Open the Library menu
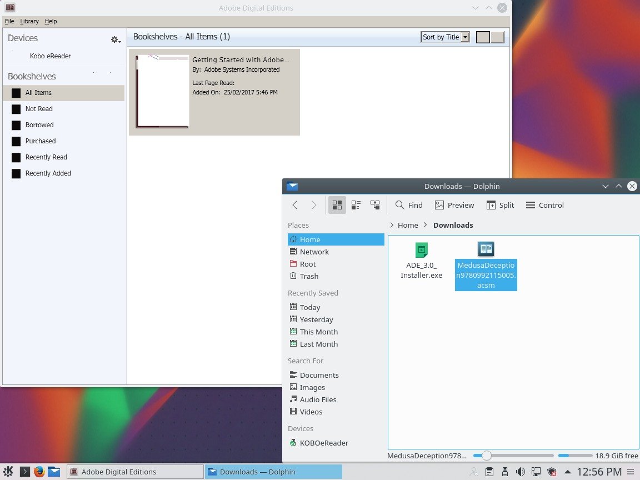Image resolution: width=640 pixels, height=480 pixels. tap(29, 21)
